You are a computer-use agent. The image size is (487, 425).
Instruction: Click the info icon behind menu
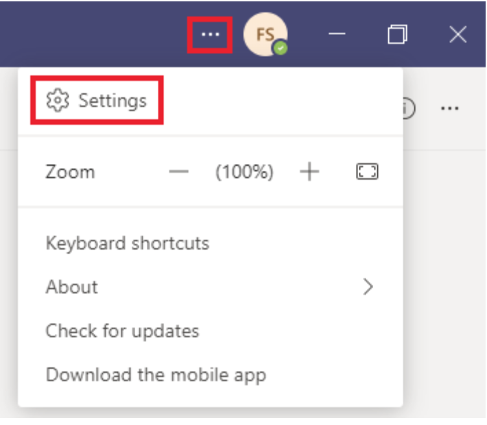[x=409, y=108]
